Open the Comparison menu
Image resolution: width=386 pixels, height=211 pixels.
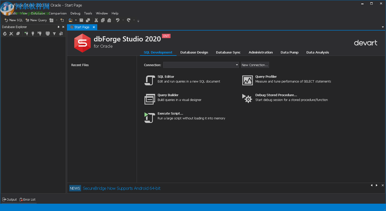point(58,13)
